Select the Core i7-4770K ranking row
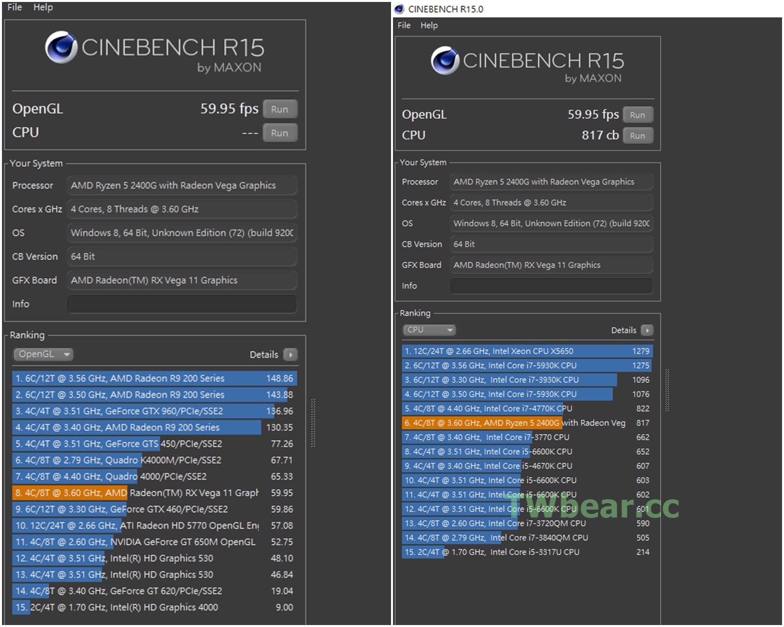 coord(527,409)
